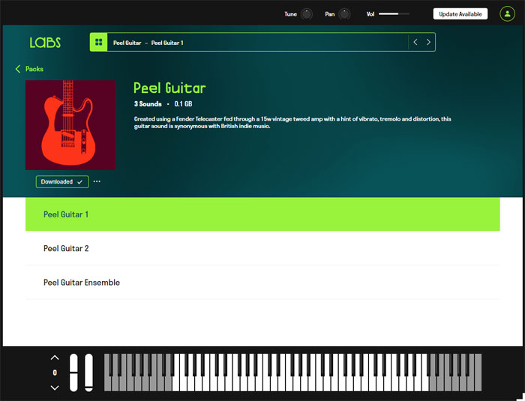
Task: Click the modulation wheel
Action: click(x=88, y=373)
